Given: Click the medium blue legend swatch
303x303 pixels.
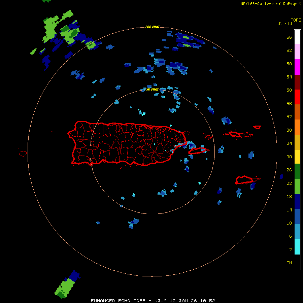Looking at the screenshot, I should (x=297, y=216).
